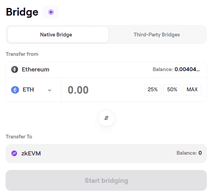210x196 pixels.
Task: Set amount to 50% of balance
Action: point(172,90)
